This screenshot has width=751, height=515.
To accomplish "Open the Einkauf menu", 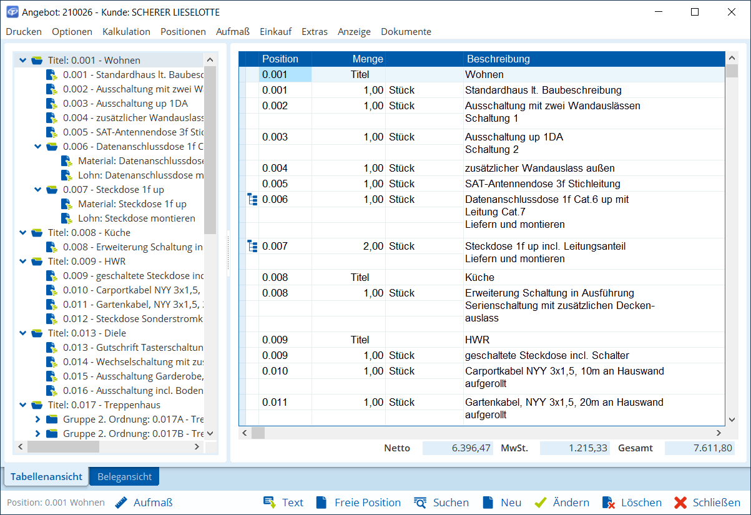I will click(275, 32).
